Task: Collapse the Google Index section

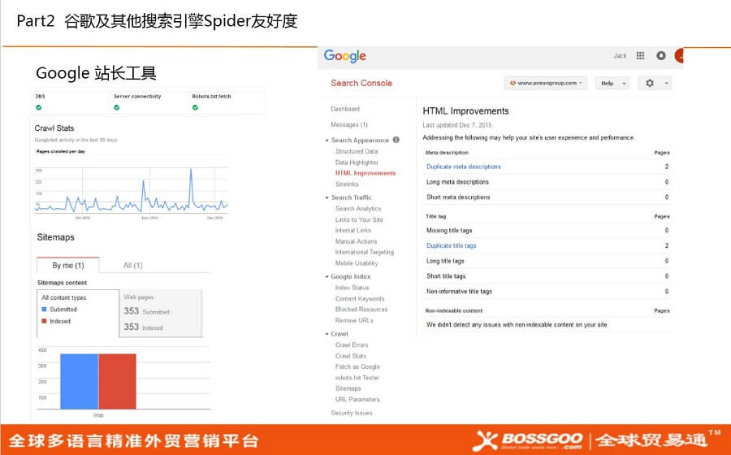Action: (x=327, y=276)
